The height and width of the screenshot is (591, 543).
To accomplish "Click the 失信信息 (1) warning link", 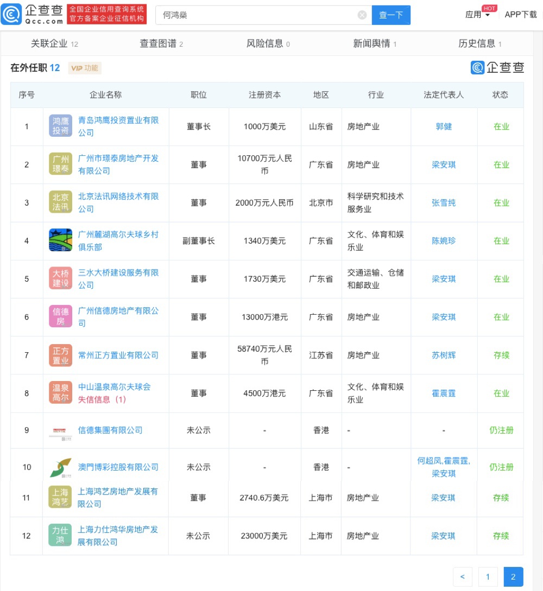I will 102,399.
